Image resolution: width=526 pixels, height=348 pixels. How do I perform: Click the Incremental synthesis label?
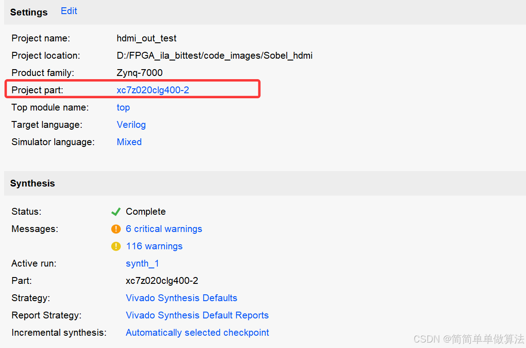point(59,333)
